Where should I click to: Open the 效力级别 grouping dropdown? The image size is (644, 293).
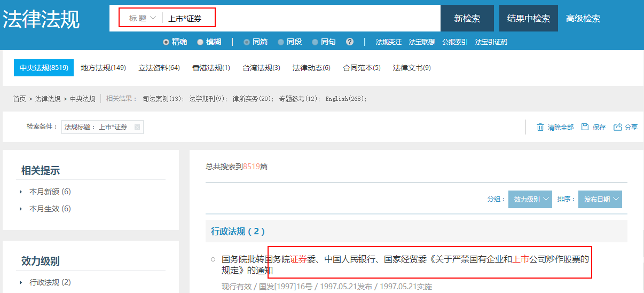tap(530, 199)
